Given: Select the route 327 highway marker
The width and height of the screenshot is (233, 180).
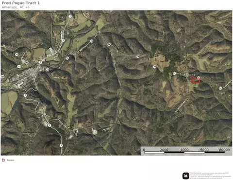Looking at the screenshot, I should pos(19,67).
